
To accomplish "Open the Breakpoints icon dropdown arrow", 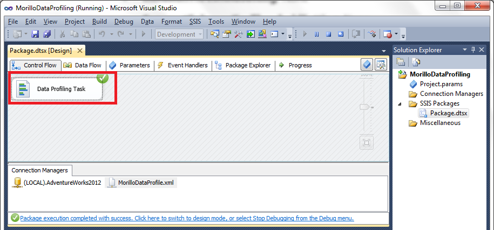I will point(396,34).
